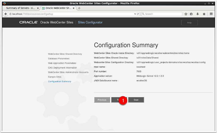
Task: Switch to the Summary of Servers tab
Action: click(20, 8)
